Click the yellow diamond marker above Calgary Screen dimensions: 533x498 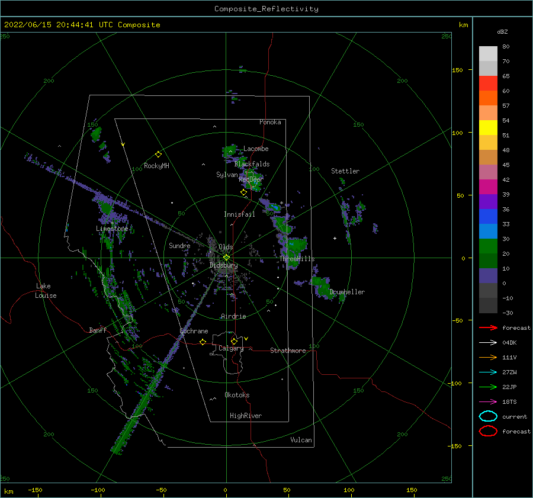(x=234, y=341)
